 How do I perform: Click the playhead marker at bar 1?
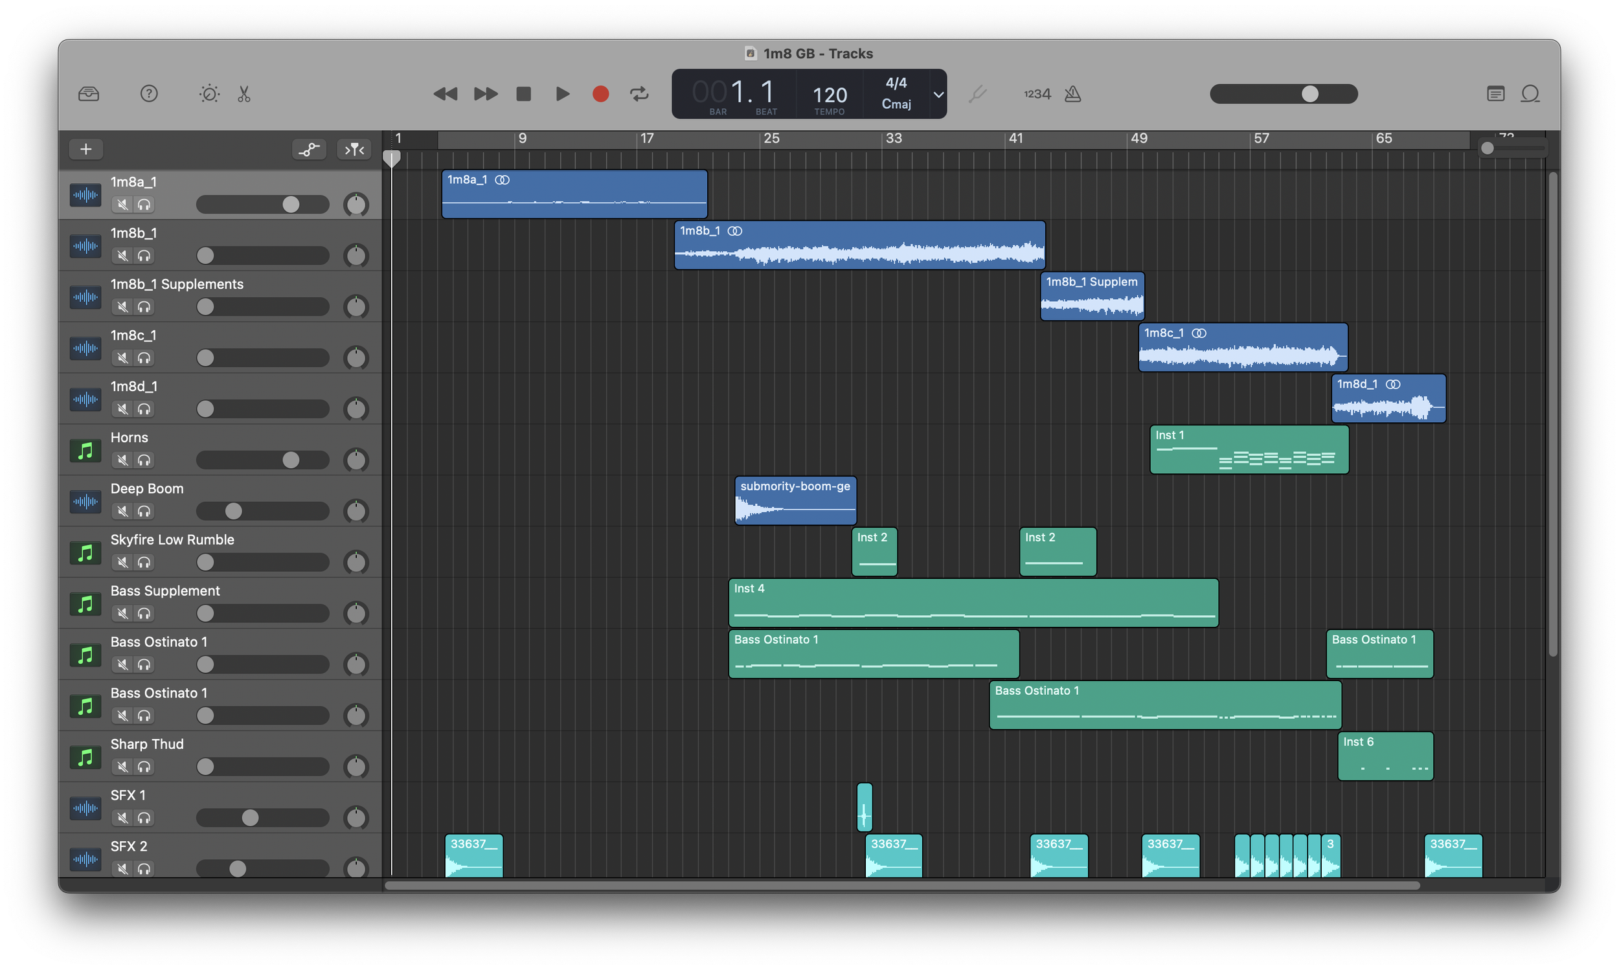click(392, 158)
